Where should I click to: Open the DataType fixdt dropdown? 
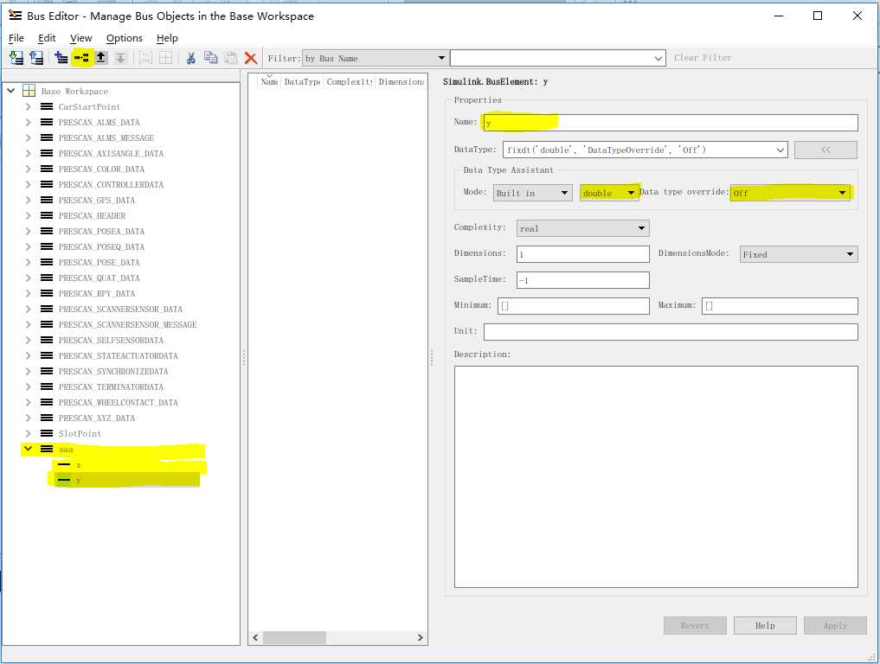coord(780,150)
